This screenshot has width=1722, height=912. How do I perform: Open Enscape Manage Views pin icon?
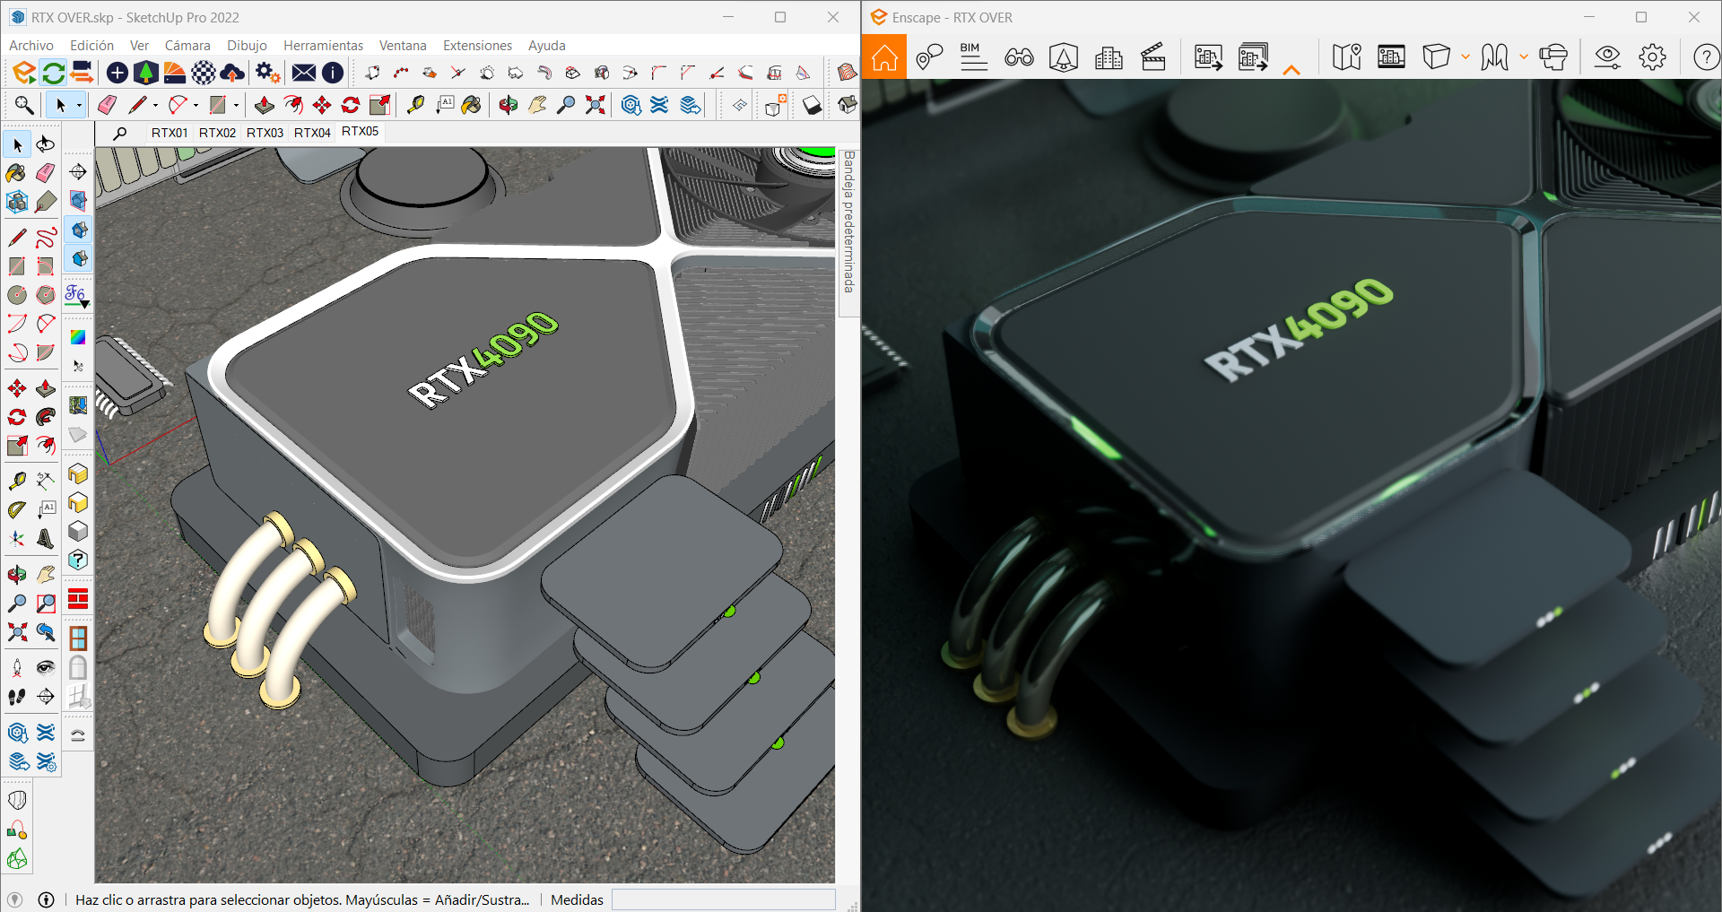point(930,57)
